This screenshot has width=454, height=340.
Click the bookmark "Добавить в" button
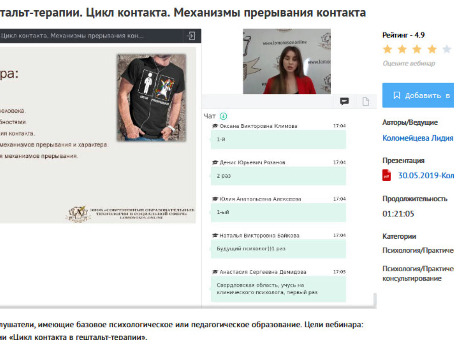418,95
